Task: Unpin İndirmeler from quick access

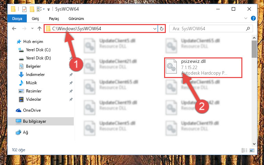Action: point(71,75)
